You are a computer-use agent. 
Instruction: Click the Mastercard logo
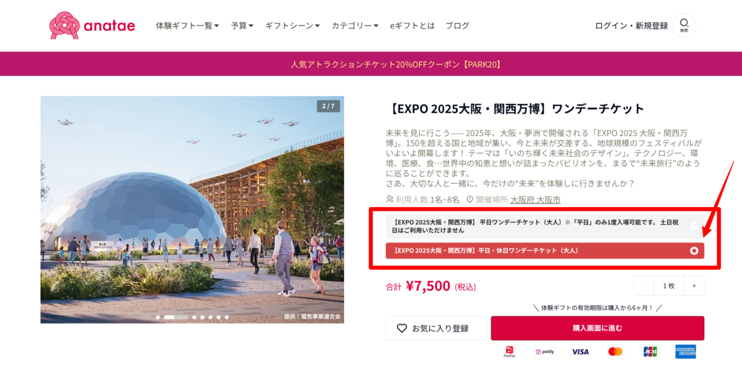pos(615,352)
